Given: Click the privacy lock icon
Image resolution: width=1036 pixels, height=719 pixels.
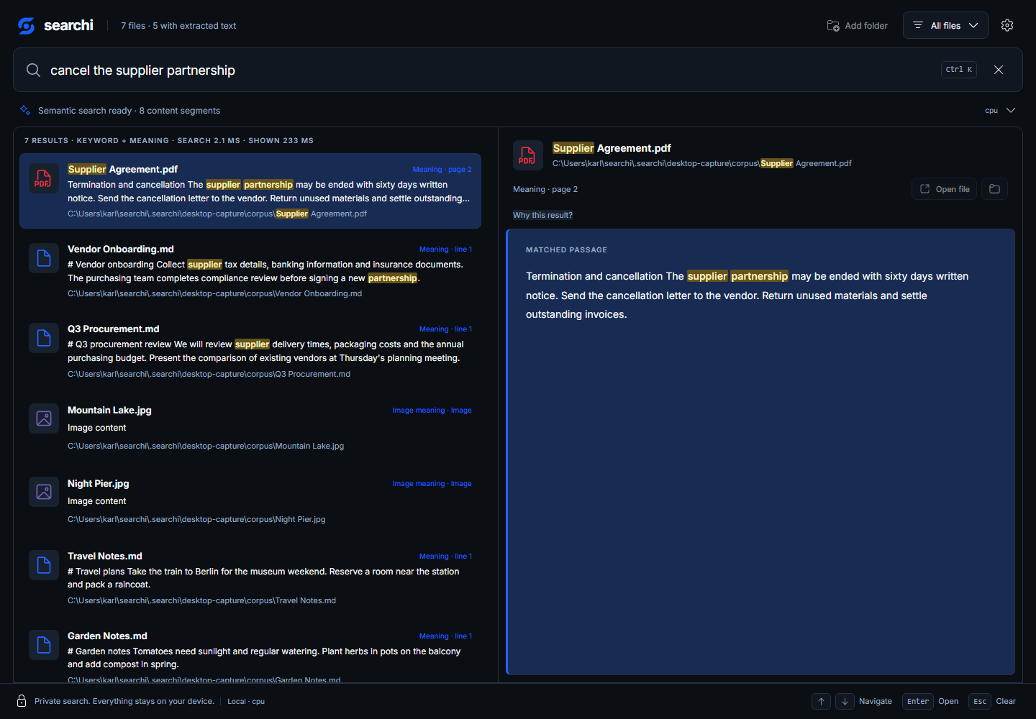Looking at the screenshot, I should coord(22,701).
